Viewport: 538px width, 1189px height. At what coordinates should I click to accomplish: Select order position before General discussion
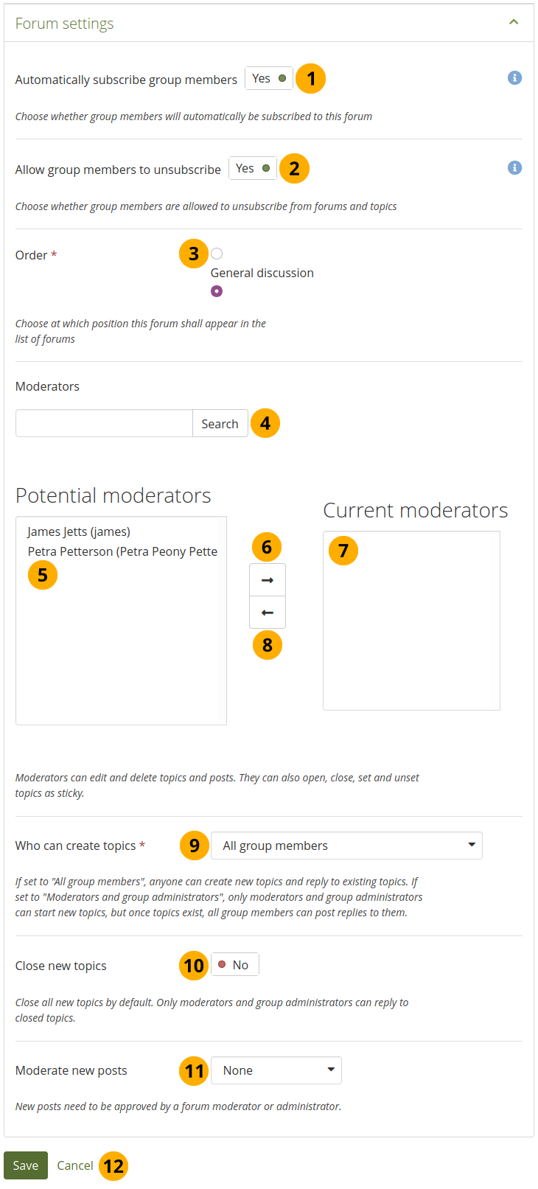(x=217, y=254)
